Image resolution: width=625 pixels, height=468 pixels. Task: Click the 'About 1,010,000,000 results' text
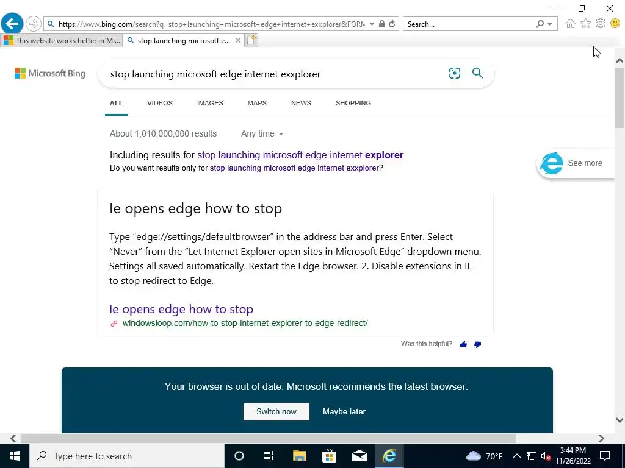click(x=163, y=133)
